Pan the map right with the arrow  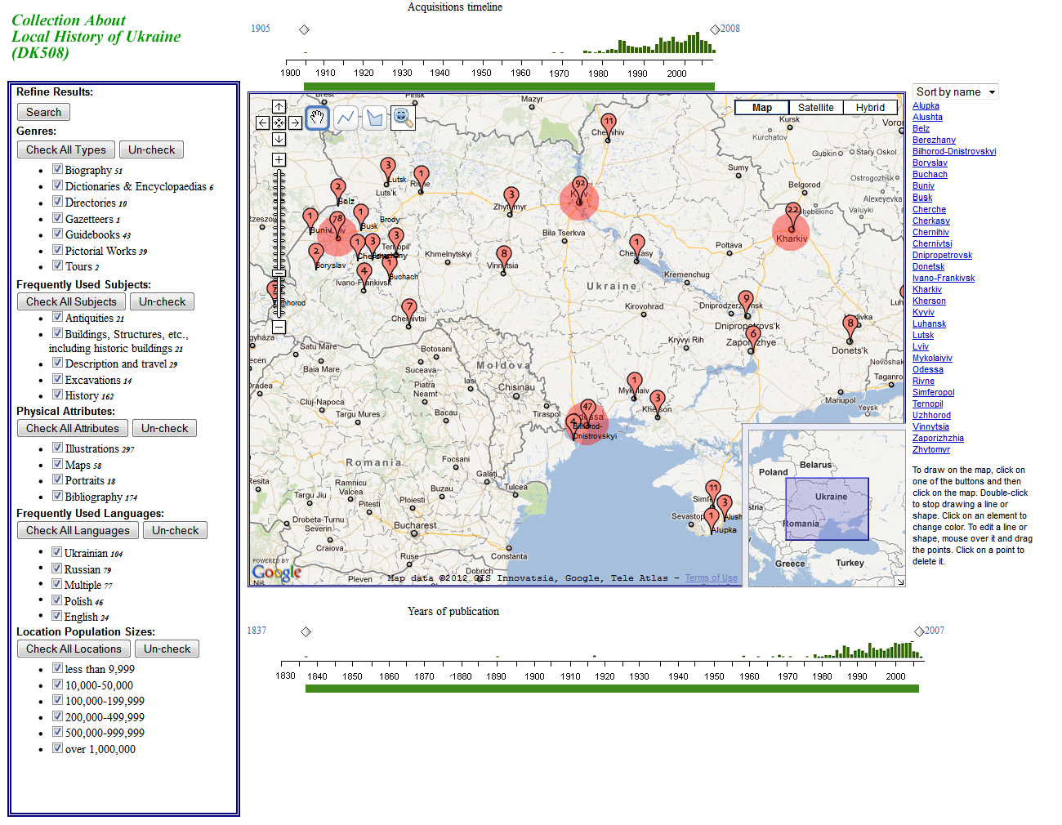[x=295, y=123]
